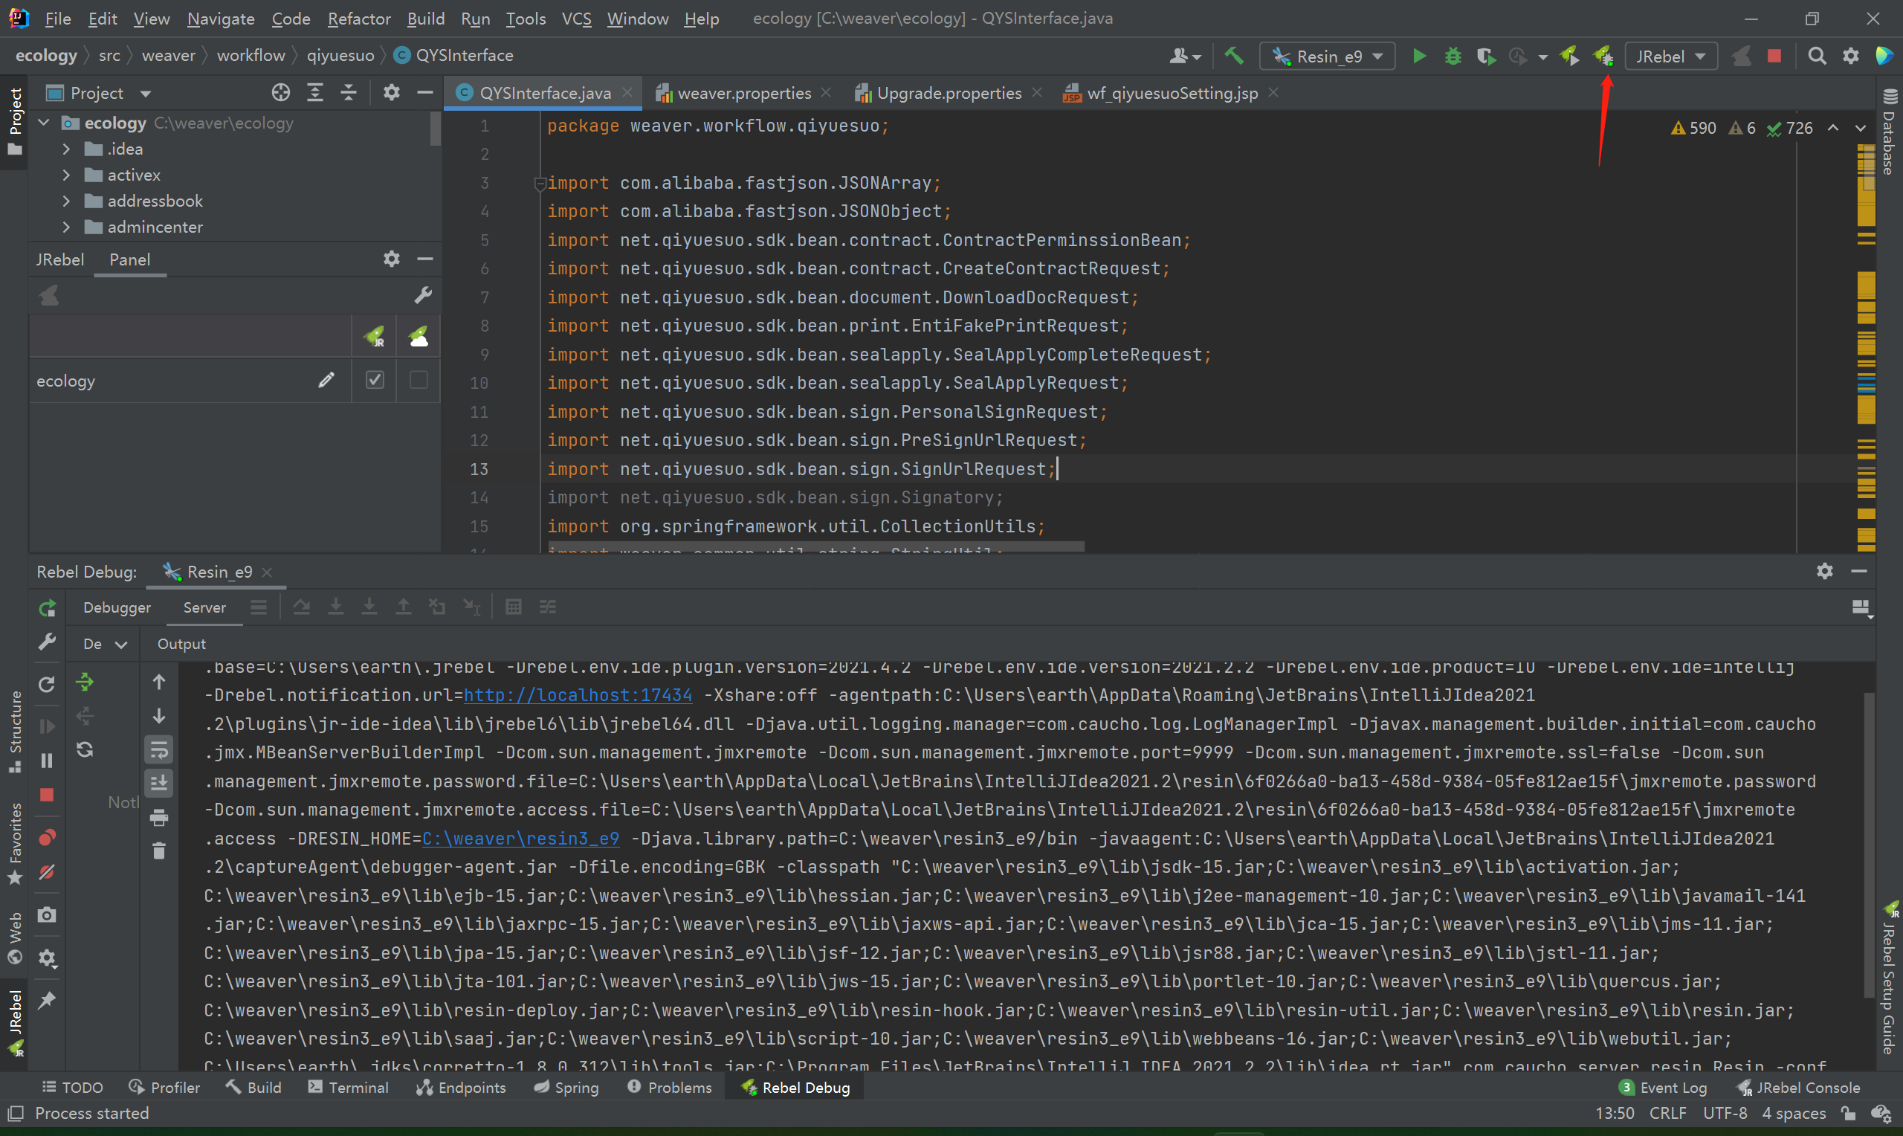This screenshot has width=1903, height=1136.
Task: Edit ecology JRebel config pencil icon
Action: coord(326,380)
